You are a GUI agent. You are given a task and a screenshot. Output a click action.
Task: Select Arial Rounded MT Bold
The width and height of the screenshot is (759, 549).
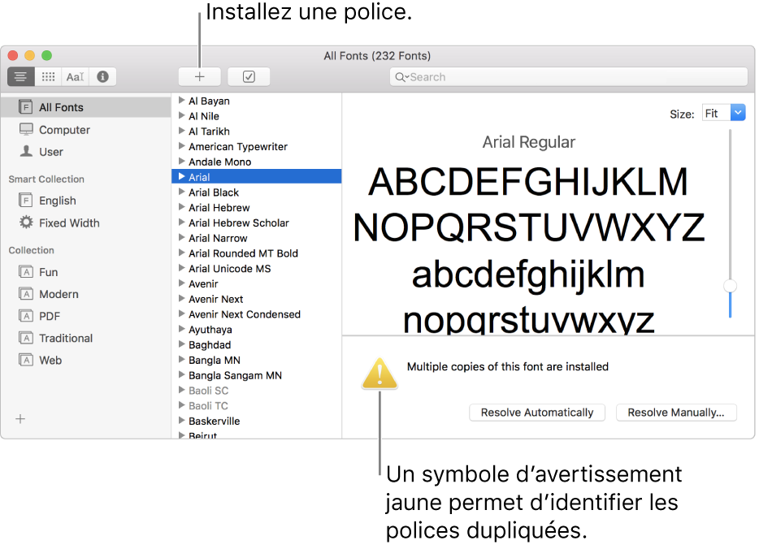(257, 253)
